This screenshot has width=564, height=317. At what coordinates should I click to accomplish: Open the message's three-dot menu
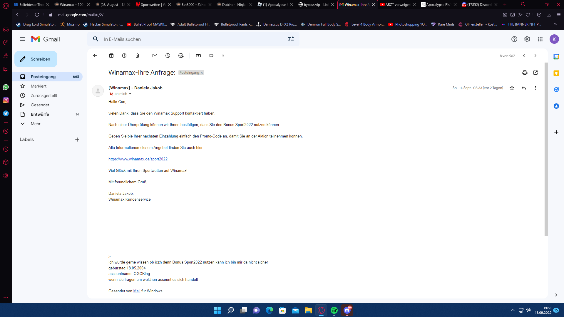pyautogui.click(x=535, y=88)
